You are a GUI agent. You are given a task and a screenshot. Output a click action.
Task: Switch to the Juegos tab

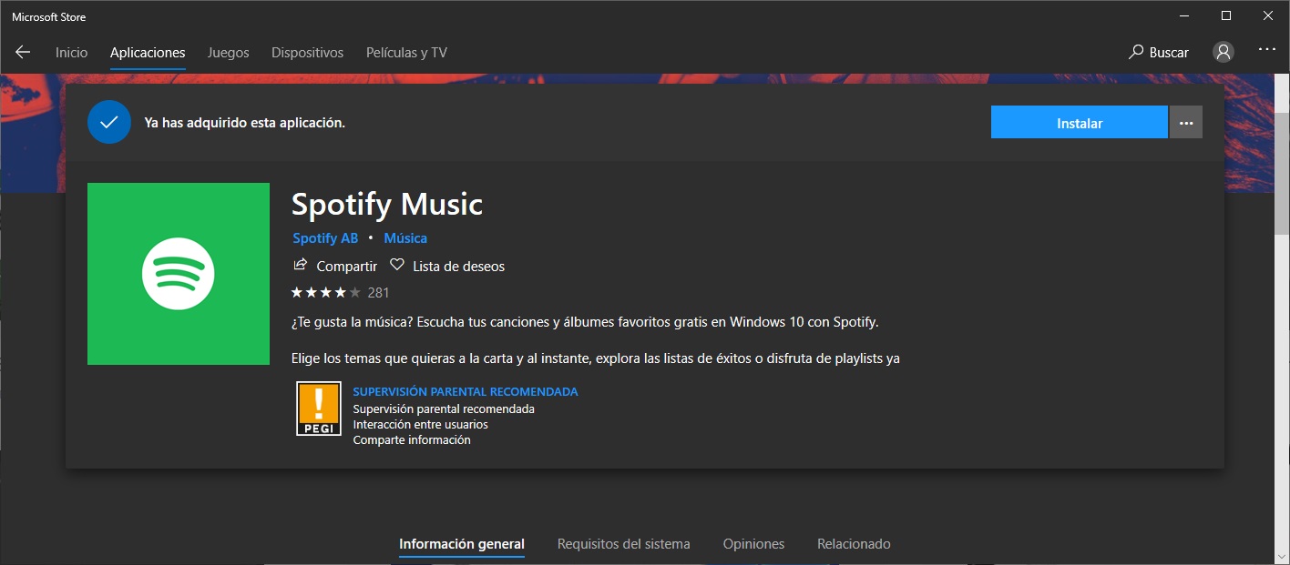228,53
